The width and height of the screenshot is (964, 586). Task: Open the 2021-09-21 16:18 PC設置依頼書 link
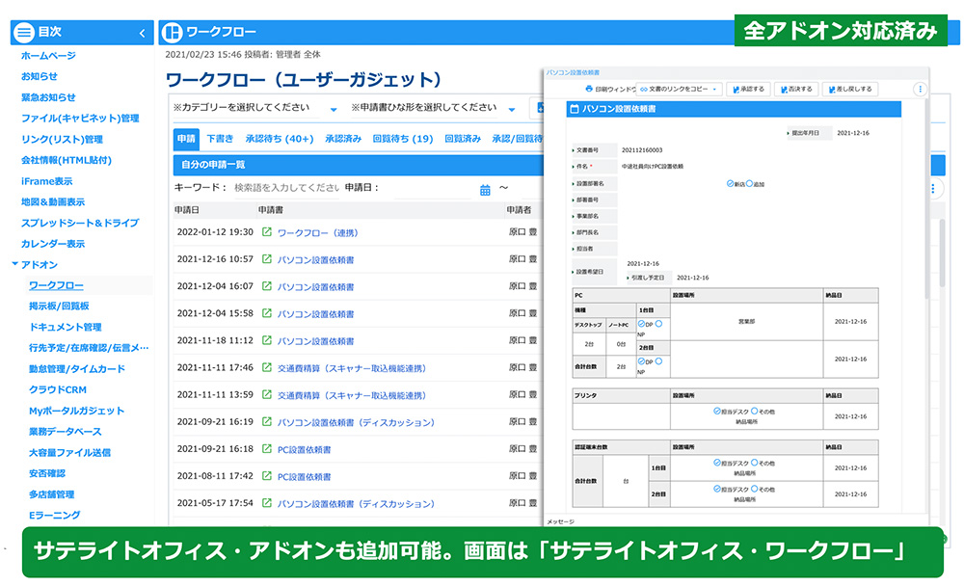coord(304,449)
